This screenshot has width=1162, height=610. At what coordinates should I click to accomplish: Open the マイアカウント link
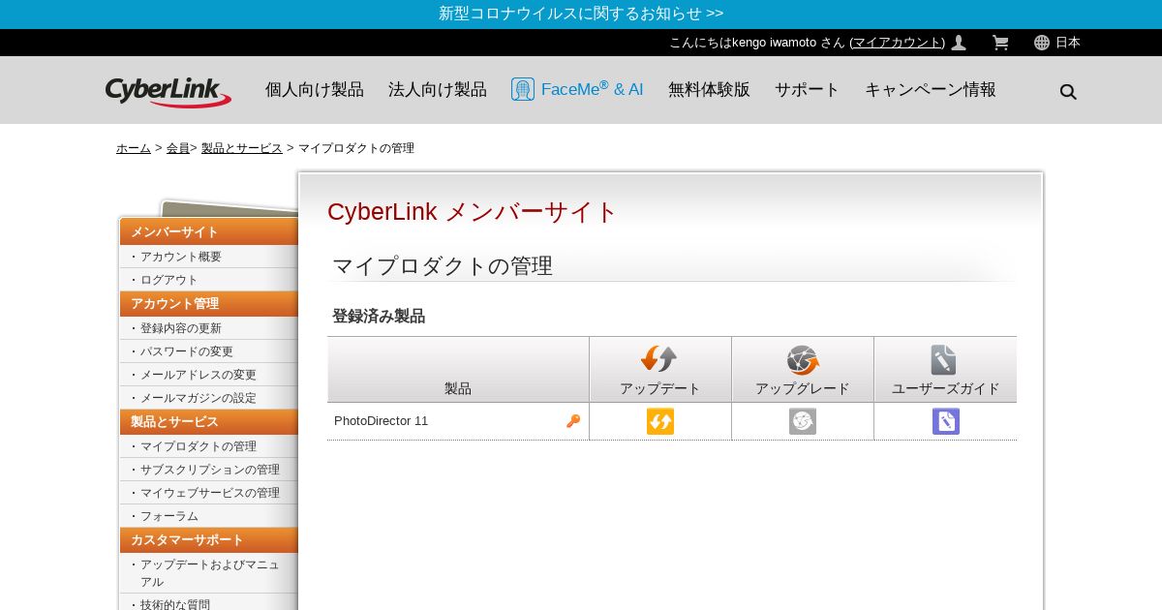click(x=898, y=43)
